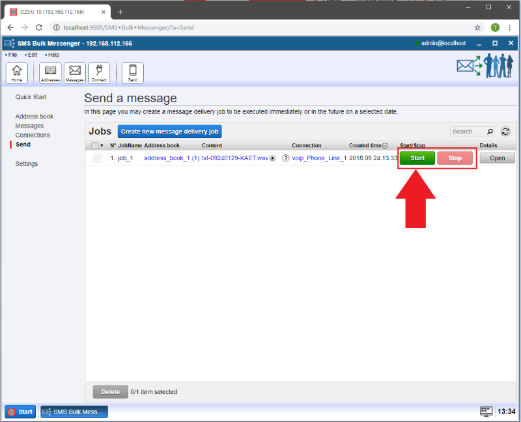The image size is (521, 422).
Task: Open the File menu
Action: [x=12, y=55]
